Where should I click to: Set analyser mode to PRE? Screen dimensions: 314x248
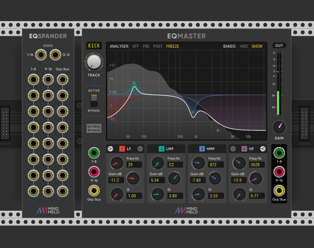click(146, 46)
